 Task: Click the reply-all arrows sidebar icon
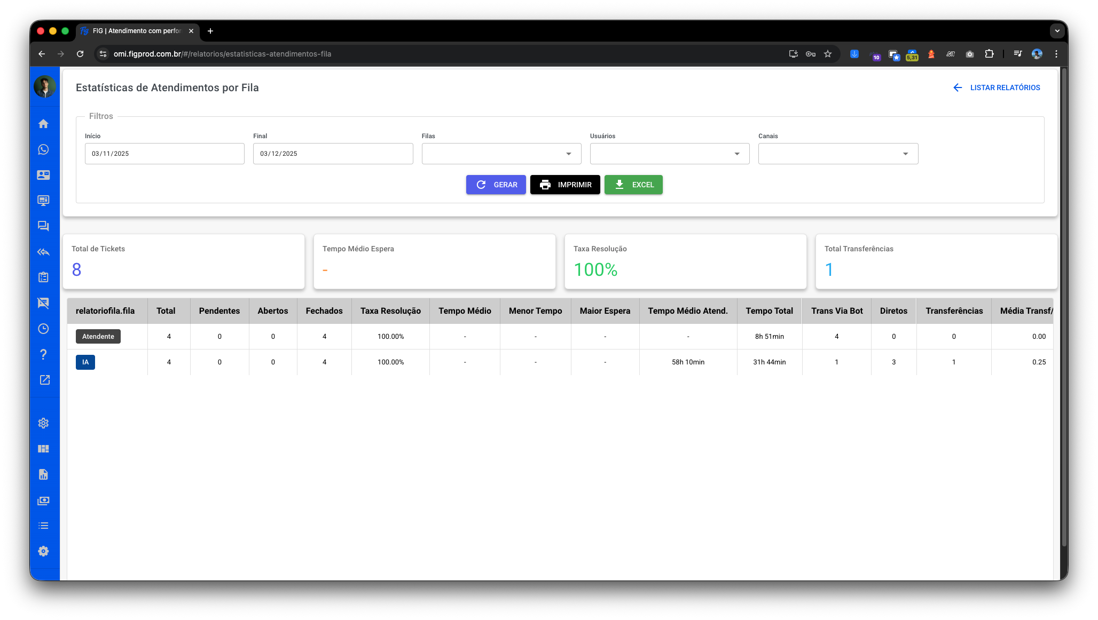click(44, 252)
